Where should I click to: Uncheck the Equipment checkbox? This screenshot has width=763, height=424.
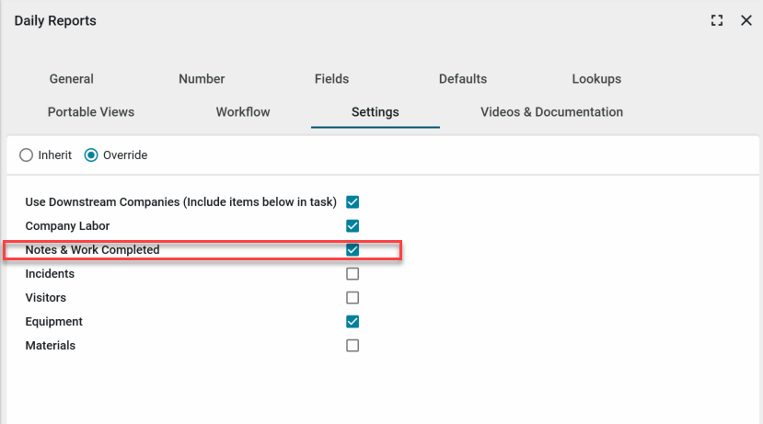(x=353, y=322)
